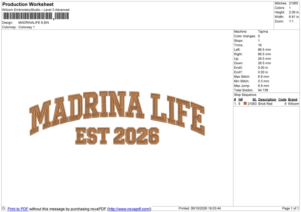Click the 'Page 1 of 1' footer text
301x212 pixels.
pos(290,208)
